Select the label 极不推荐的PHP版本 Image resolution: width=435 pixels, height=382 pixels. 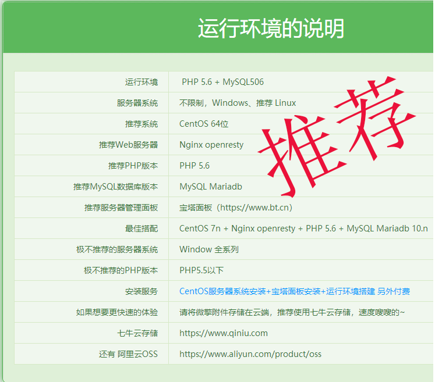click(121, 270)
